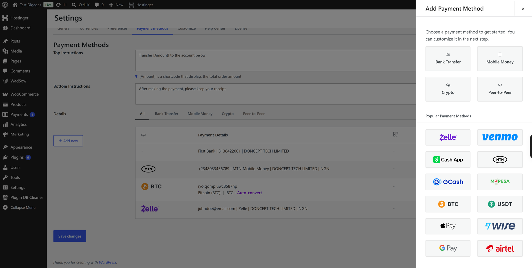
Task: Click the WordPress logo in admin bar
Action: point(5,5)
